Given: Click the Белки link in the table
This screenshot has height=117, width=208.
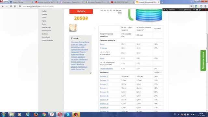Looking at the screenshot, I should coord(102,44).
